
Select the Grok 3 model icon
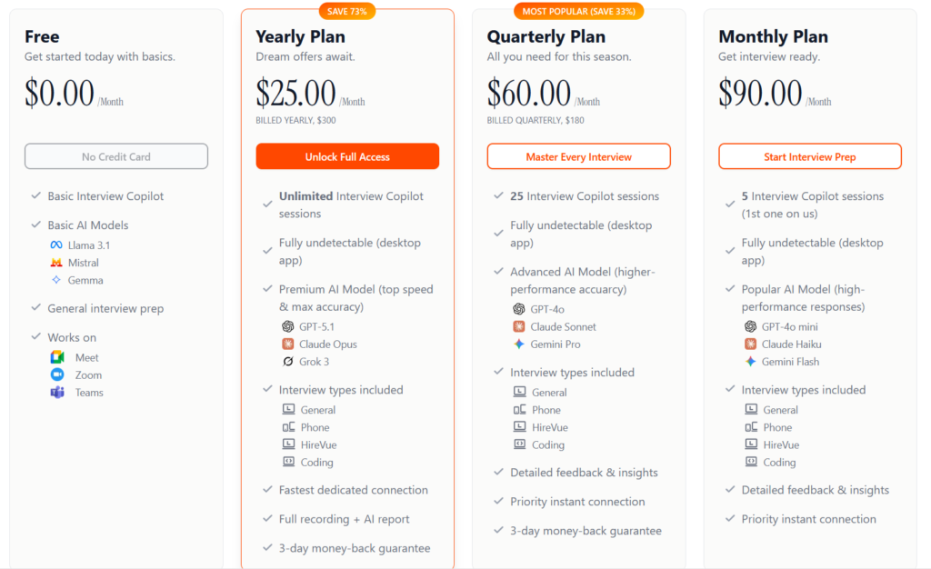[288, 361]
